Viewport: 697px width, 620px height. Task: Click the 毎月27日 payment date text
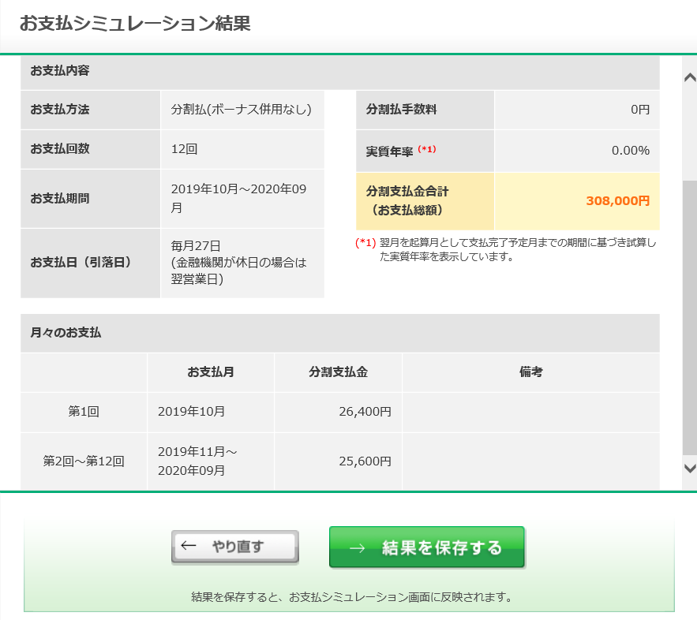[196, 245]
